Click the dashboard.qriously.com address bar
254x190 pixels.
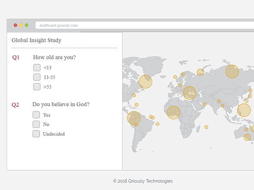[145, 25]
